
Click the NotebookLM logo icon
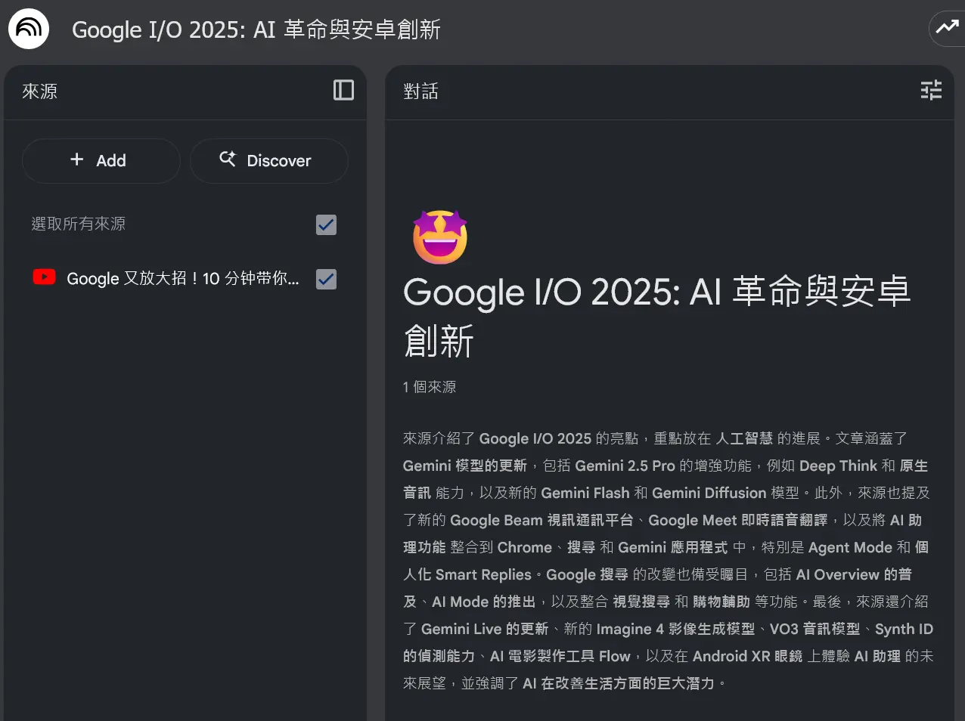[29, 29]
